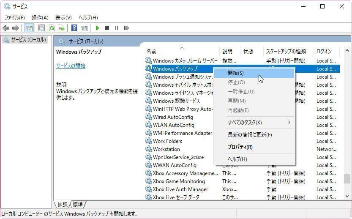352x219 pixels.
Task: Sort by the 説明 column header
Action: point(229,52)
